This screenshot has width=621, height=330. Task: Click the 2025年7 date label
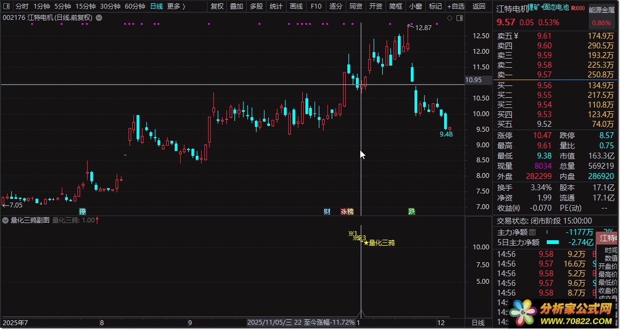[16, 323]
